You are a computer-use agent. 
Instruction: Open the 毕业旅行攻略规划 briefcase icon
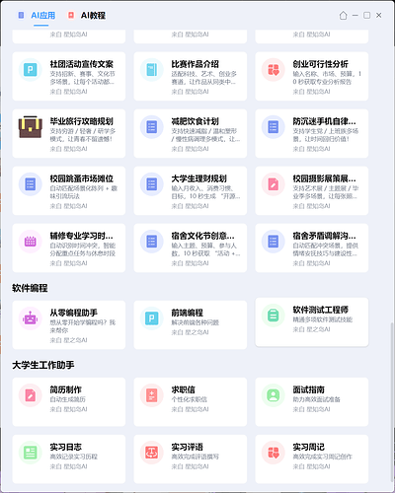[31, 126]
